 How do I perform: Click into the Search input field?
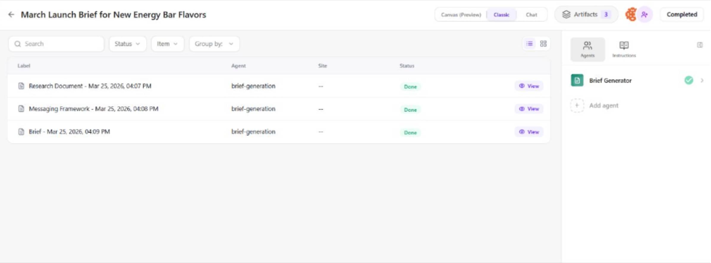coord(56,44)
